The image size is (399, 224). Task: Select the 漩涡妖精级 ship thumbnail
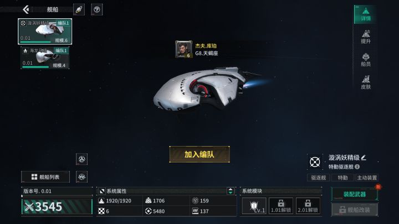45,31
